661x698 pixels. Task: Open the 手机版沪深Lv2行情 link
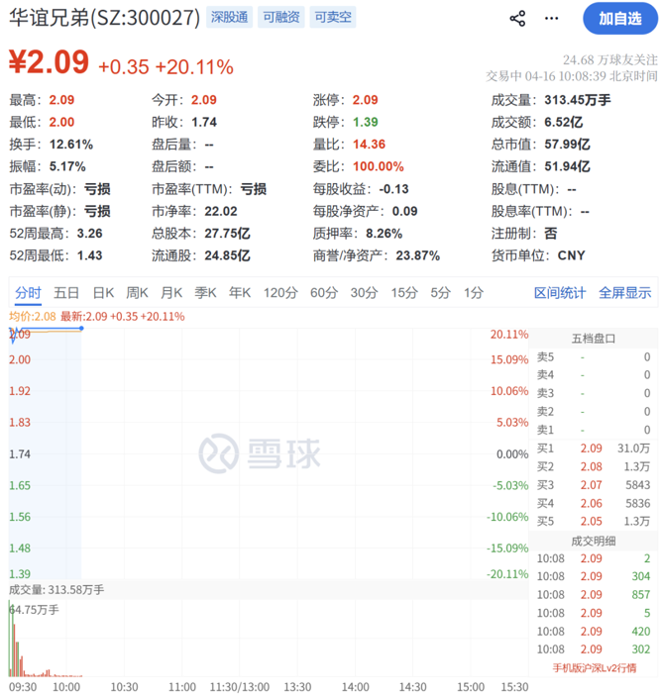(x=594, y=667)
